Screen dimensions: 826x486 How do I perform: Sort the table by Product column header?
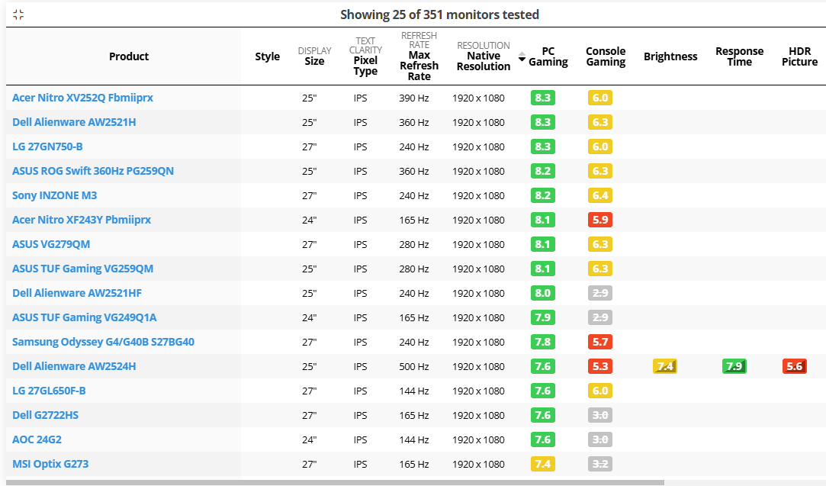tap(129, 56)
